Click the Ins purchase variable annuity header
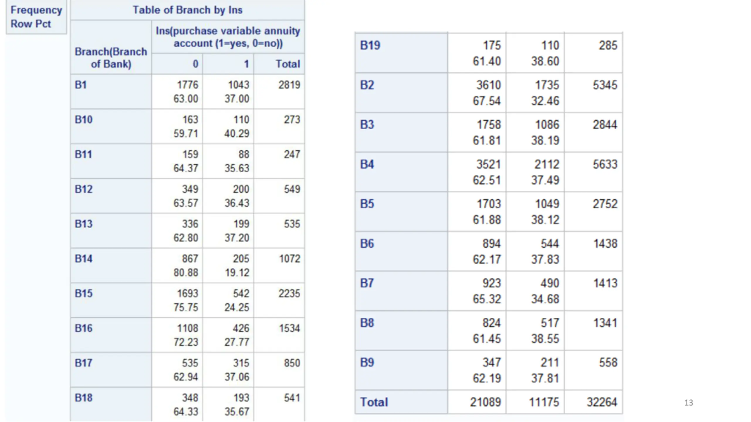The image size is (751, 422). 228,37
